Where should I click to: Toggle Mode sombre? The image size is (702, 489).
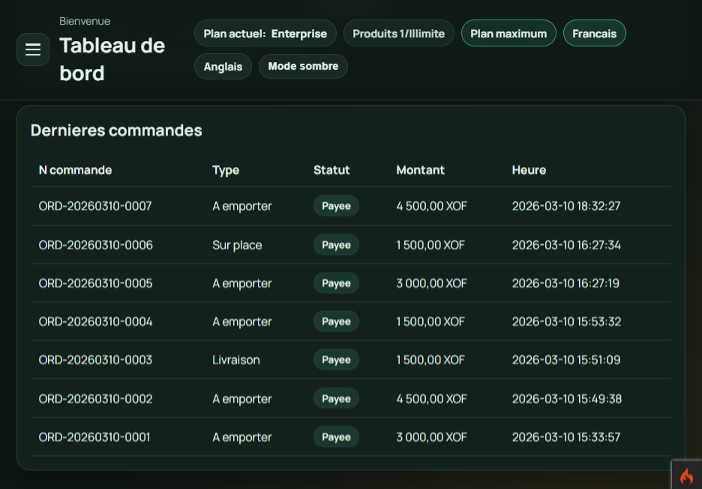pyautogui.click(x=303, y=66)
